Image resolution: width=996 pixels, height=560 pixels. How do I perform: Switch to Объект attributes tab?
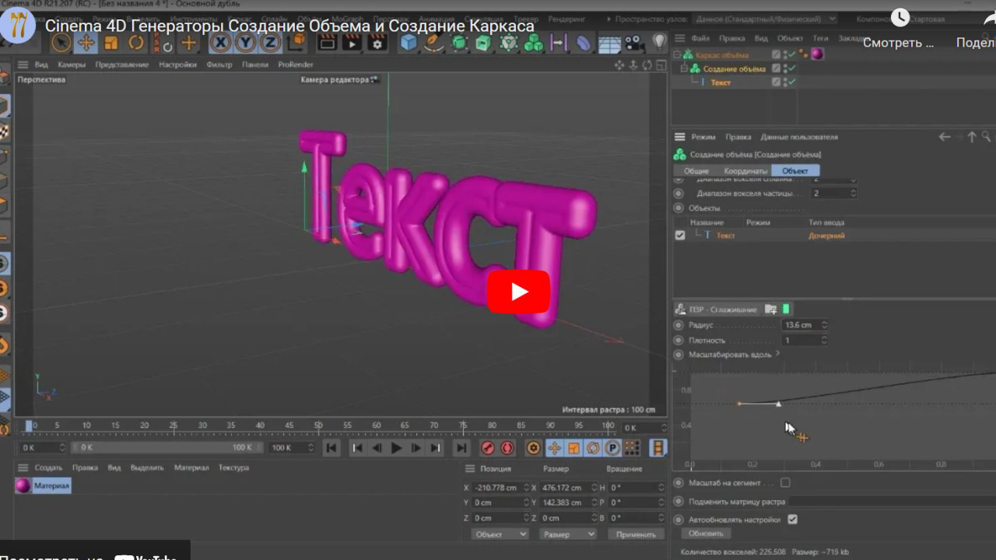[795, 170]
